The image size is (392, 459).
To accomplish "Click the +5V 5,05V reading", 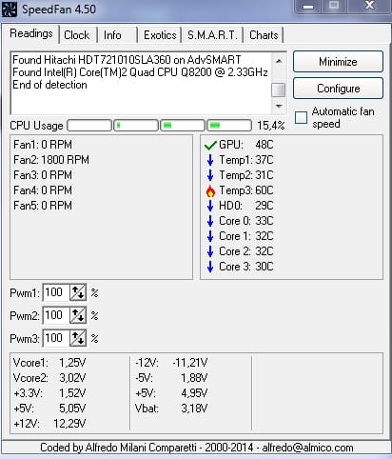I will point(49,409).
